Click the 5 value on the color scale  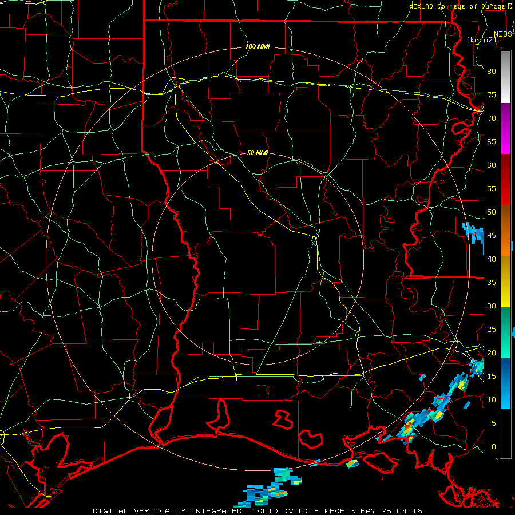click(x=494, y=423)
